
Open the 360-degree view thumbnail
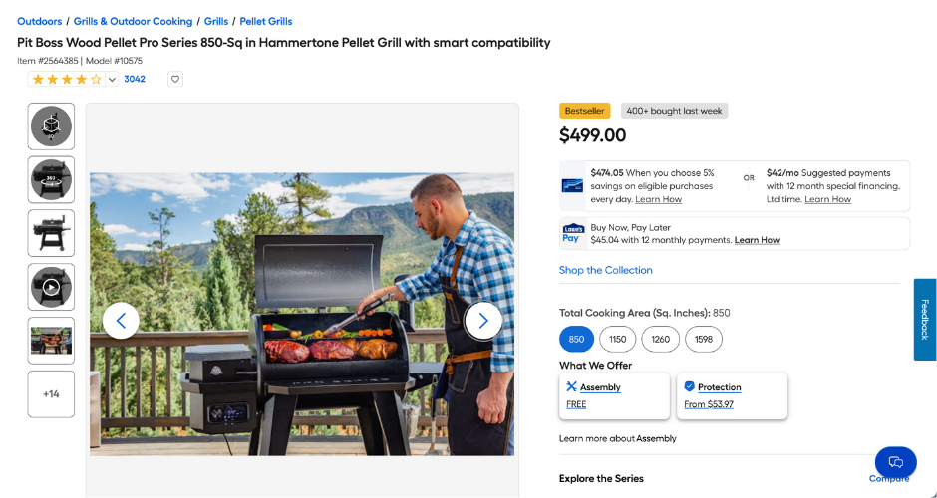click(x=51, y=179)
